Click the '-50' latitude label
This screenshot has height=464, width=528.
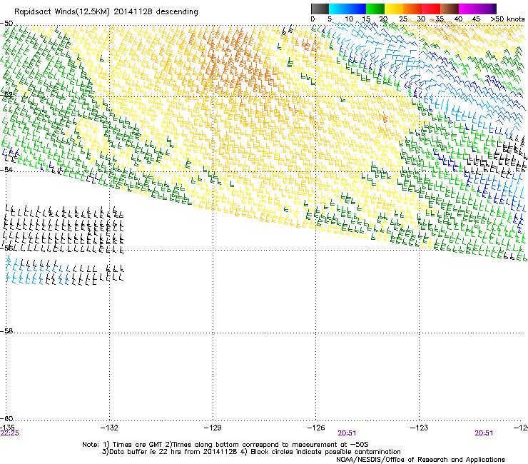[6, 24]
